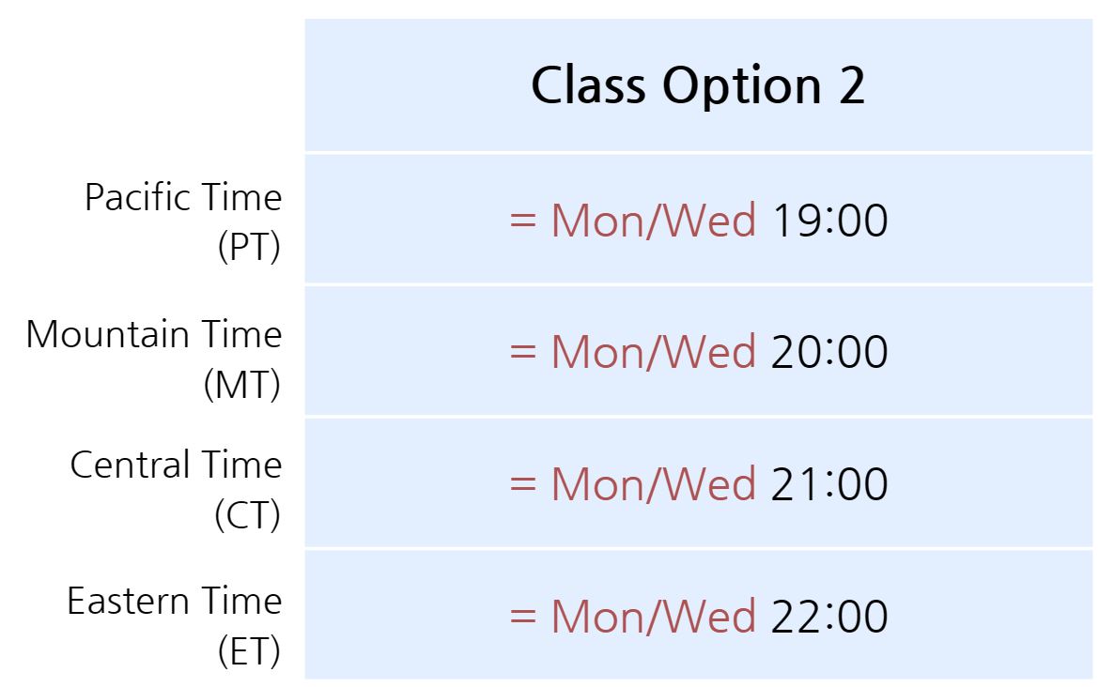Click the Mon/Wed 19:00 cell
Viewport: 1099px width, 687px height.
(x=698, y=220)
